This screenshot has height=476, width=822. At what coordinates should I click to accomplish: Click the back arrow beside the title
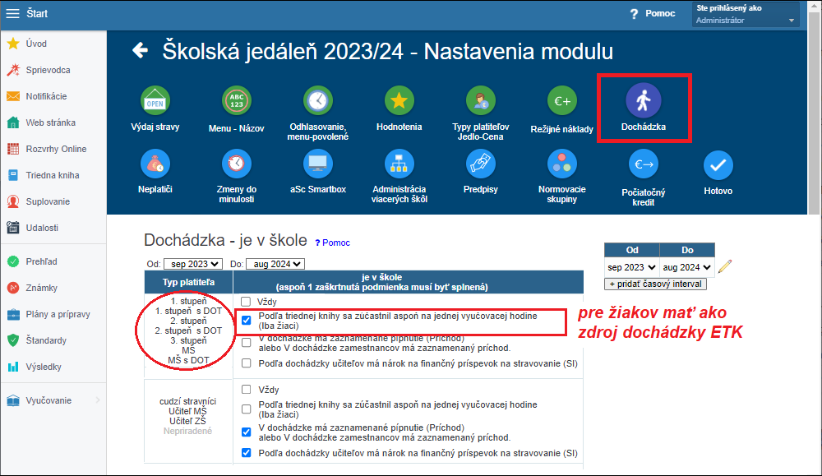coord(141,51)
